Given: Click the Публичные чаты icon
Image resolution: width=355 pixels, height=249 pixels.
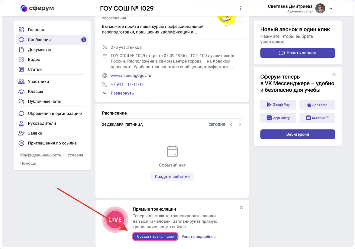Looking at the screenshot, I should pyautogui.click(x=21, y=102).
